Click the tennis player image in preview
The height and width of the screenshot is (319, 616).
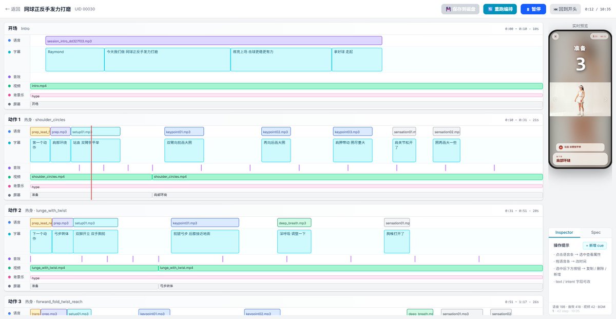580,100
